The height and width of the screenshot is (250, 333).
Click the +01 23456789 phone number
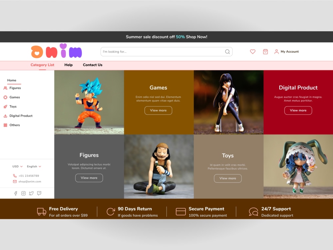(29, 176)
